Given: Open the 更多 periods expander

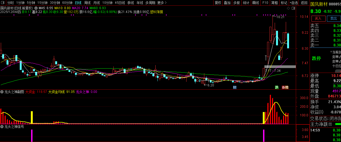Looking at the screenshot, I should click(162, 3).
